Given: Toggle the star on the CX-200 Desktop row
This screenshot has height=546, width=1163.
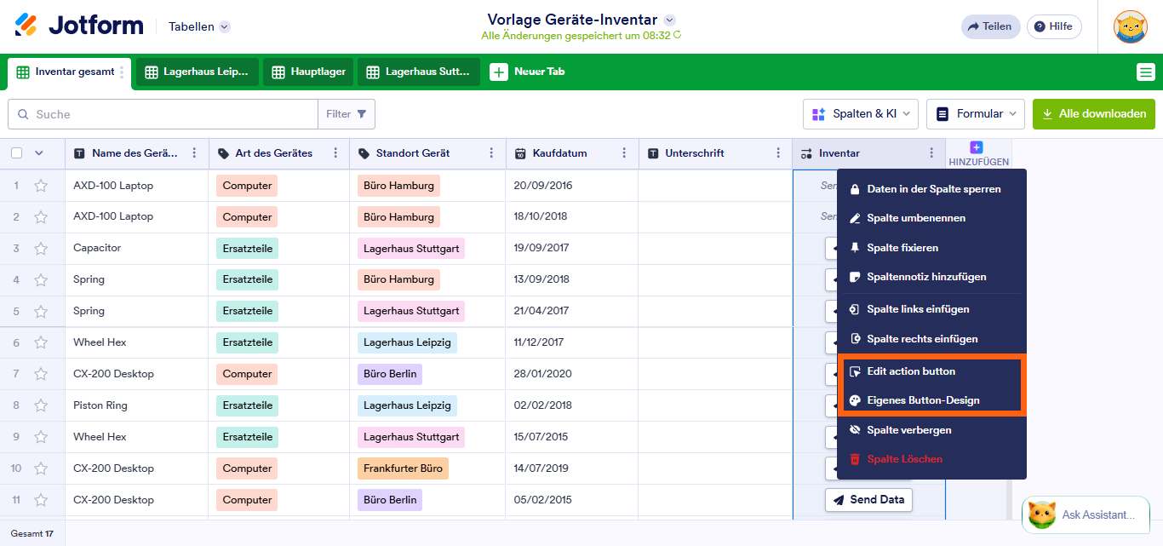Looking at the screenshot, I should click(41, 373).
